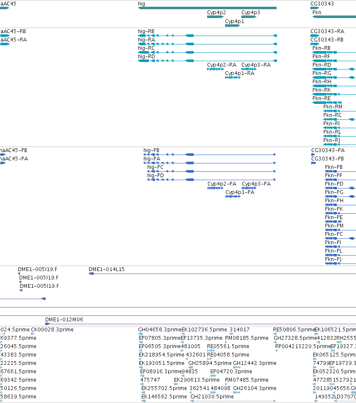Click protein CG30343-PB

tap(328, 159)
